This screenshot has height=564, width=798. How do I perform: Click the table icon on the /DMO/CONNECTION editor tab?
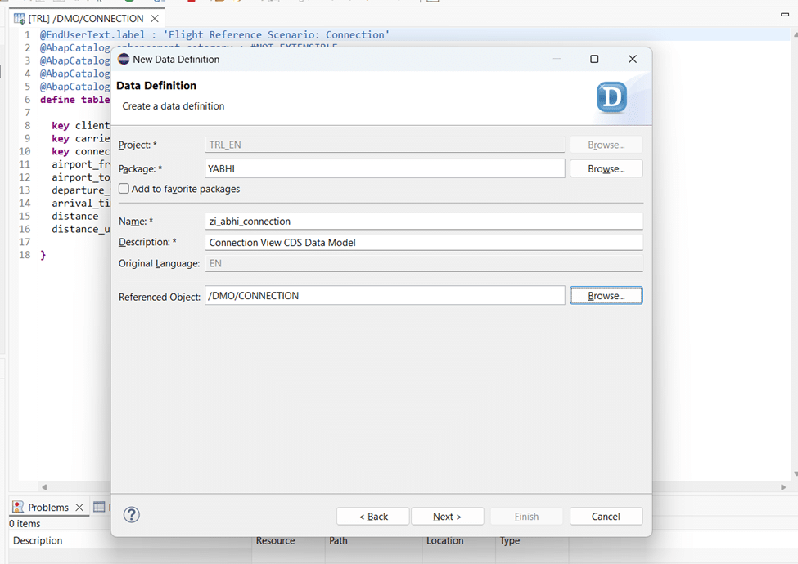19,18
